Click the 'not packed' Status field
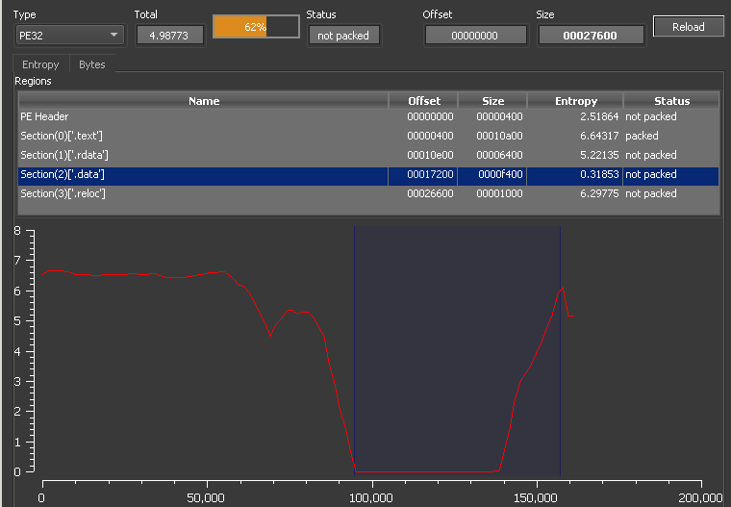Image resolution: width=731 pixels, height=507 pixels. (343, 36)
